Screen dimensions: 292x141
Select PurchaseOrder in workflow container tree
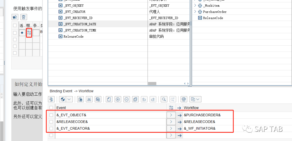point(215,12)
